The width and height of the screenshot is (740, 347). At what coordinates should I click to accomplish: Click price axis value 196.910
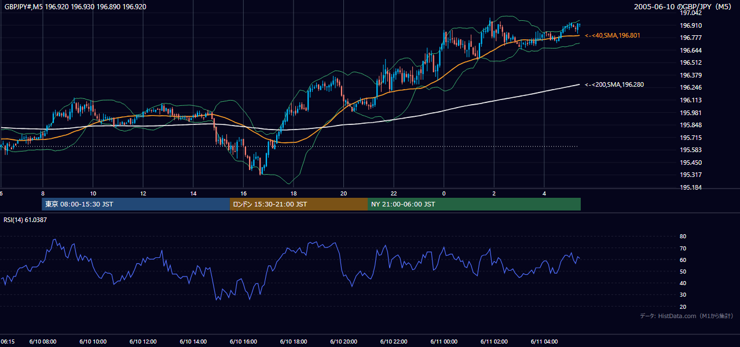tap(691, 25)
